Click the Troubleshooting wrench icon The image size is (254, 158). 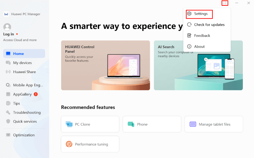pyautogui.click(x=8, y=112)
